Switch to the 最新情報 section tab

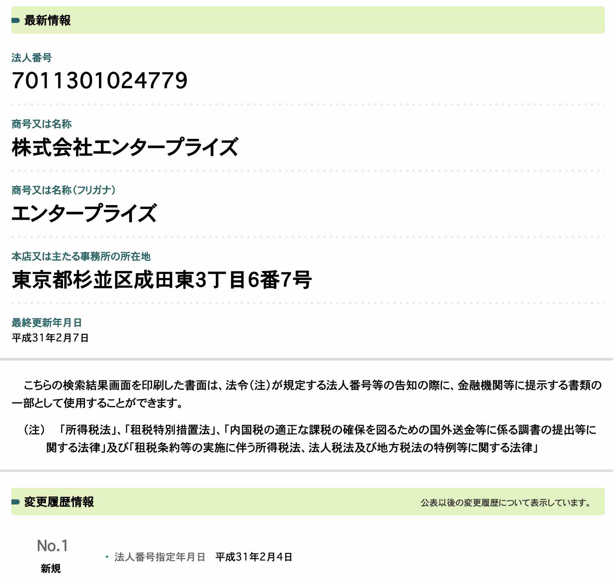(48, 21)
